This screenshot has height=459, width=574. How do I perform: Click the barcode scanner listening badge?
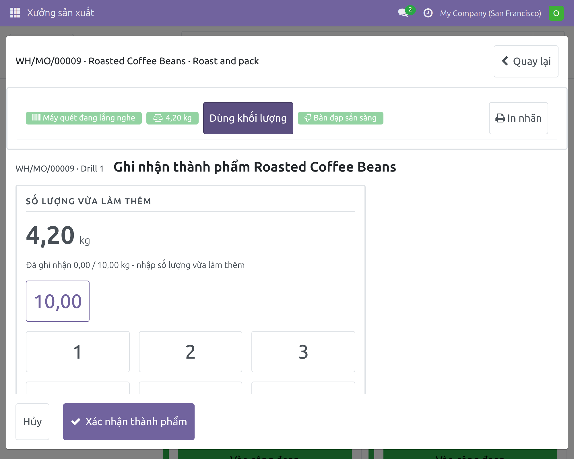[84, 118]
